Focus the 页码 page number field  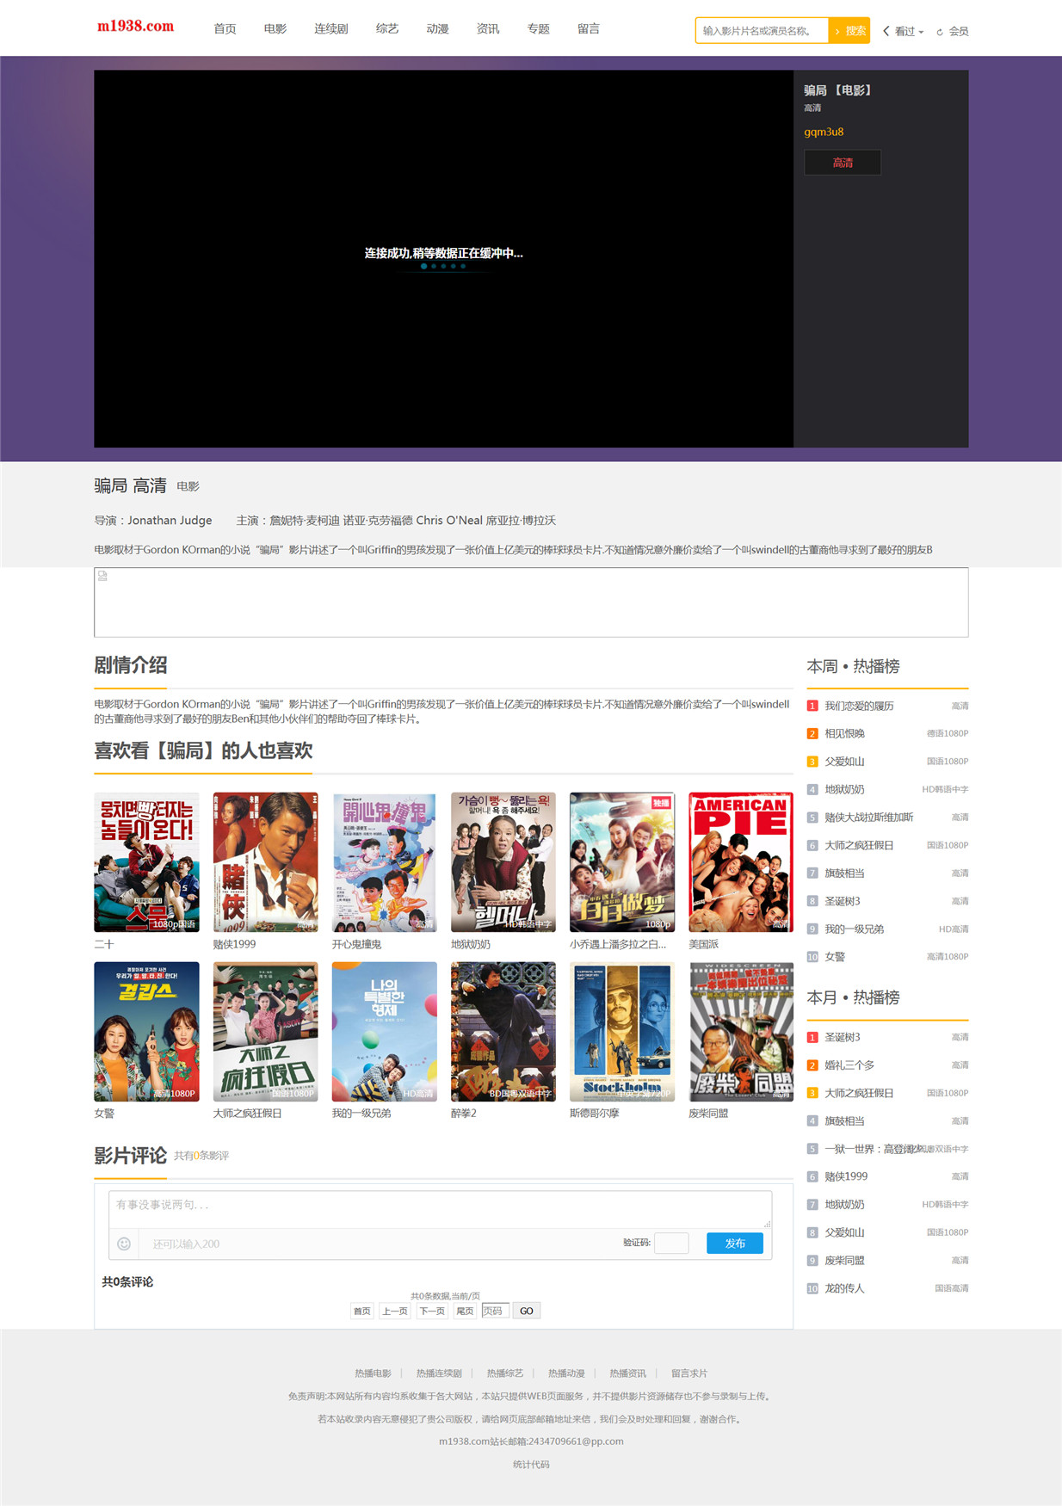[x=495, y=1311]
